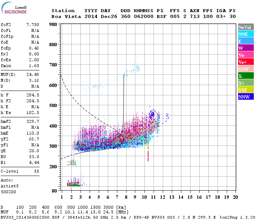Click the 500 km height axis label
Screen dimensions: 256x220
[x=53, y=105]
